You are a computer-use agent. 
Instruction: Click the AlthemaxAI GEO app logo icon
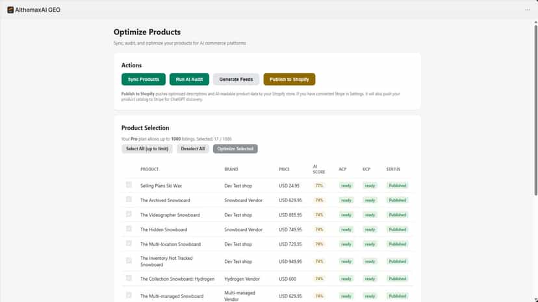coord(10,10)
